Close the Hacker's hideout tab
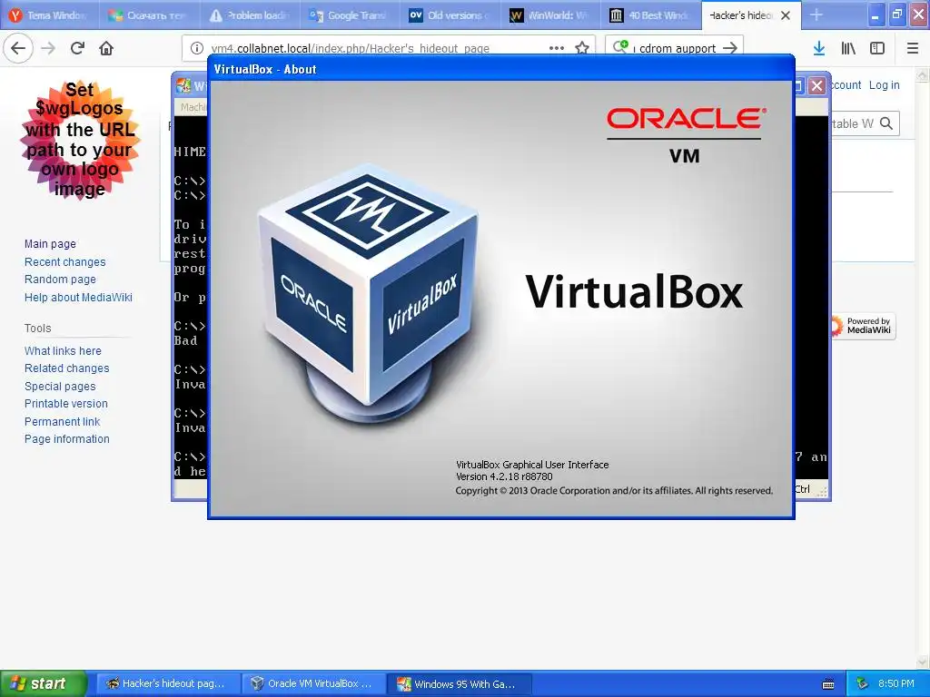 pyautogui.click(x=786, y=15)
